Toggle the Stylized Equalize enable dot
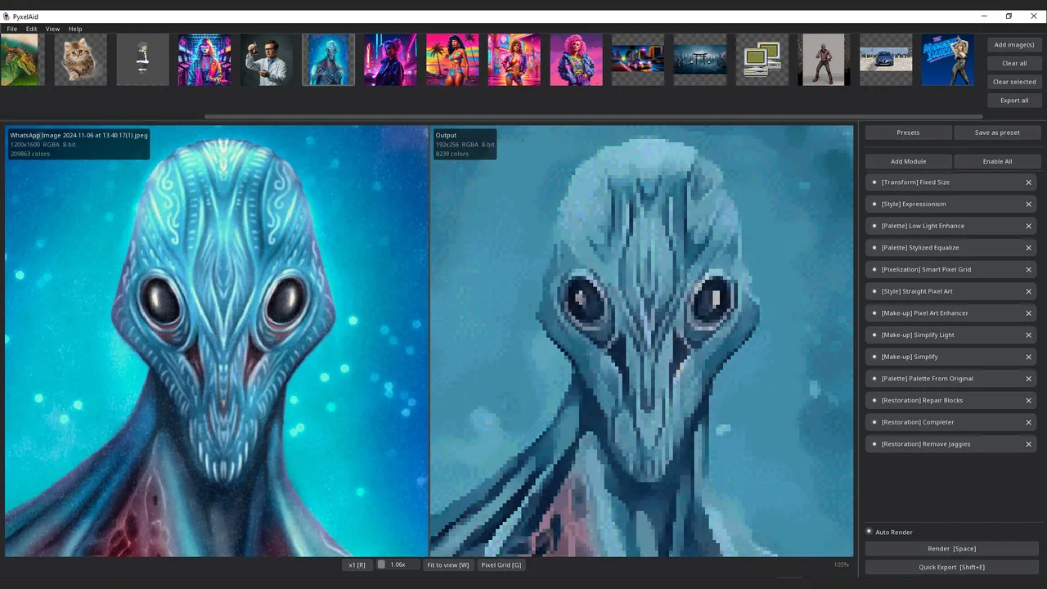 (x=874, y=248)
